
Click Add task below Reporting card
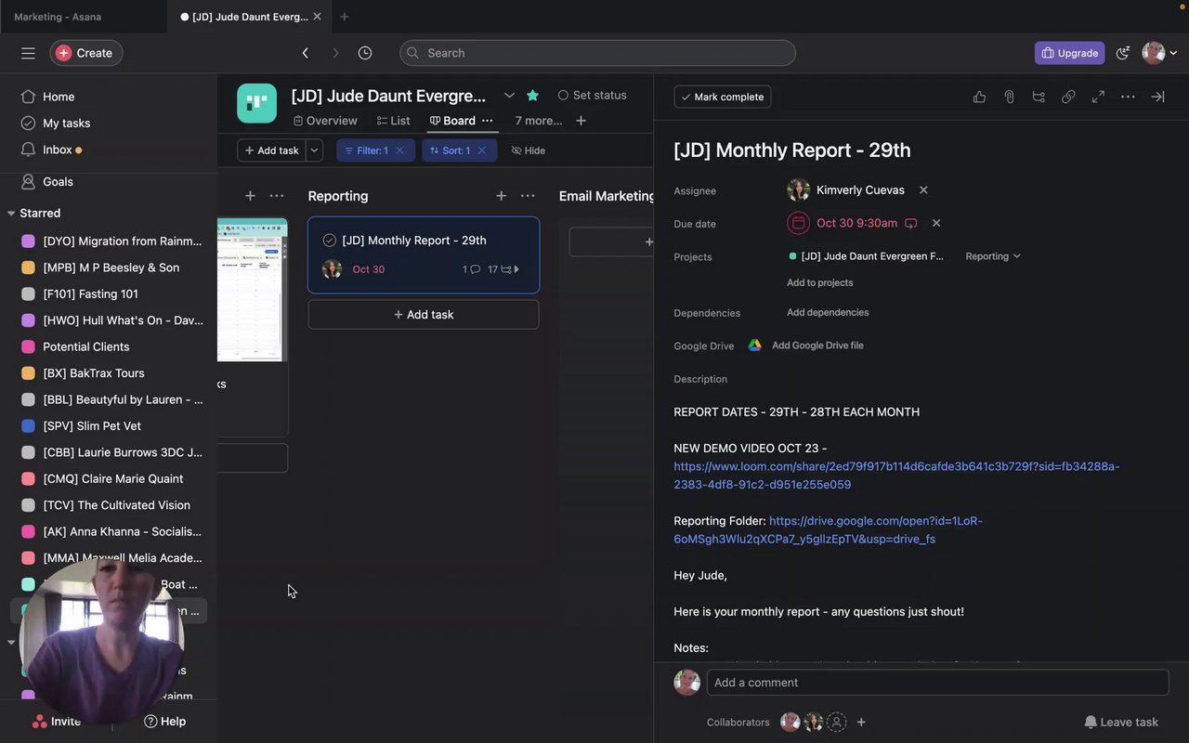tap(424, 314)
